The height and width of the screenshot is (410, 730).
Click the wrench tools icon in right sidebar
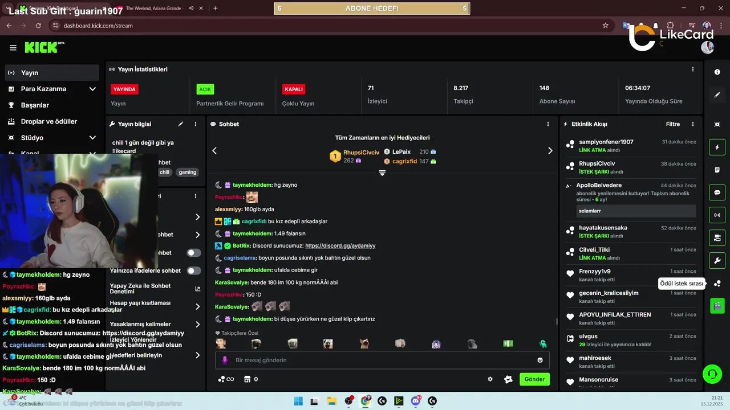717,260
